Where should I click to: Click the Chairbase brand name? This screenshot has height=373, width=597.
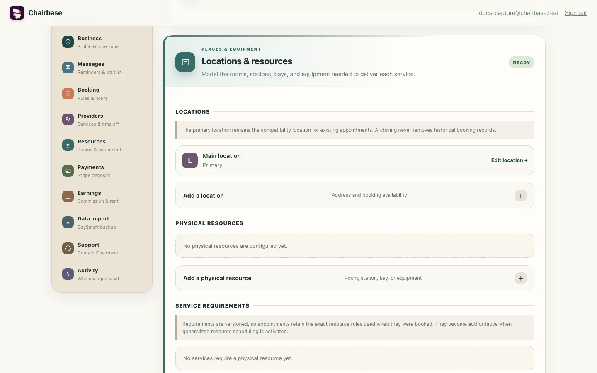point(45,13)
